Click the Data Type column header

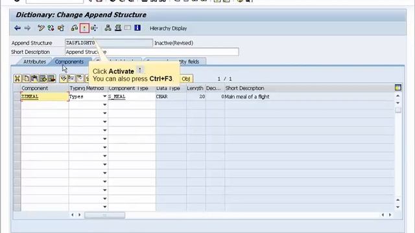click(171, 88)
